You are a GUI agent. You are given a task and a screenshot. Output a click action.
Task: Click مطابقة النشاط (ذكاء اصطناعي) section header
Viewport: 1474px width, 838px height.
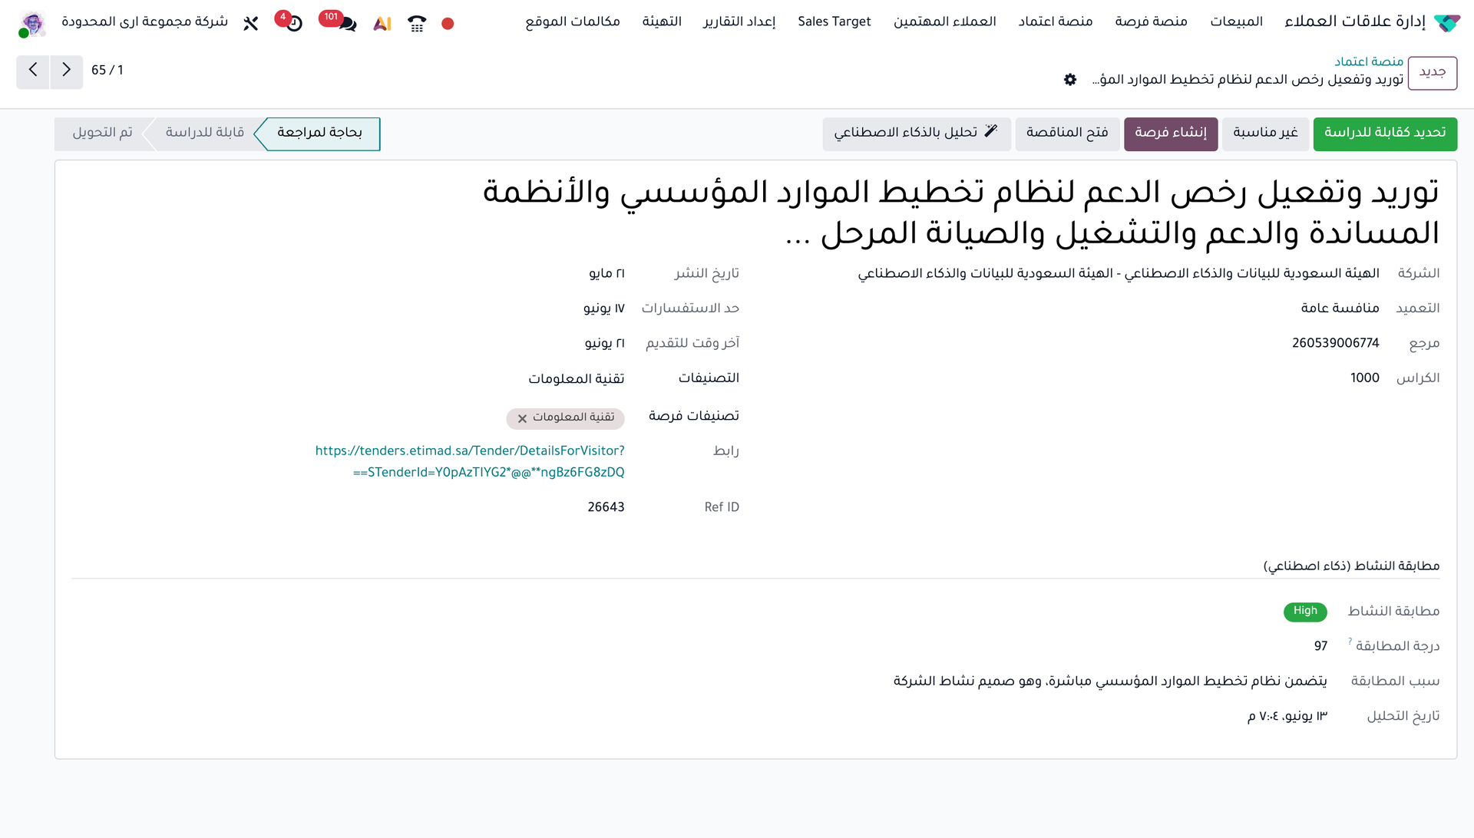(1351, 566)
